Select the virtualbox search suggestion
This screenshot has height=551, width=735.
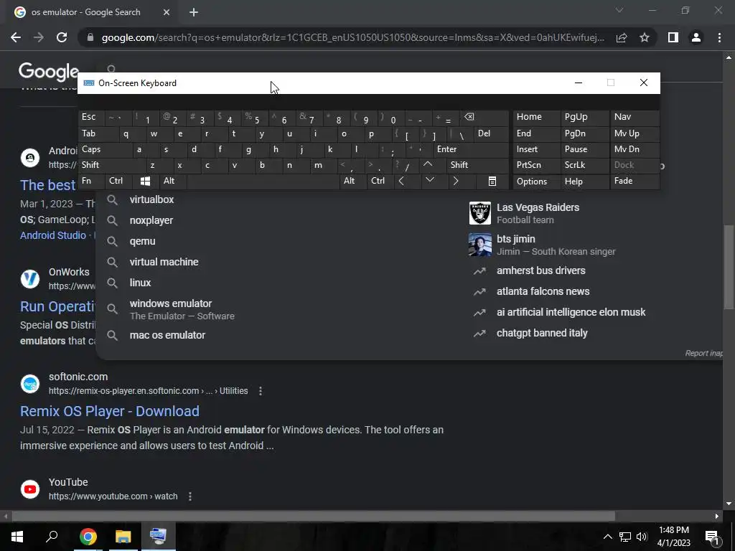[151, 199]
